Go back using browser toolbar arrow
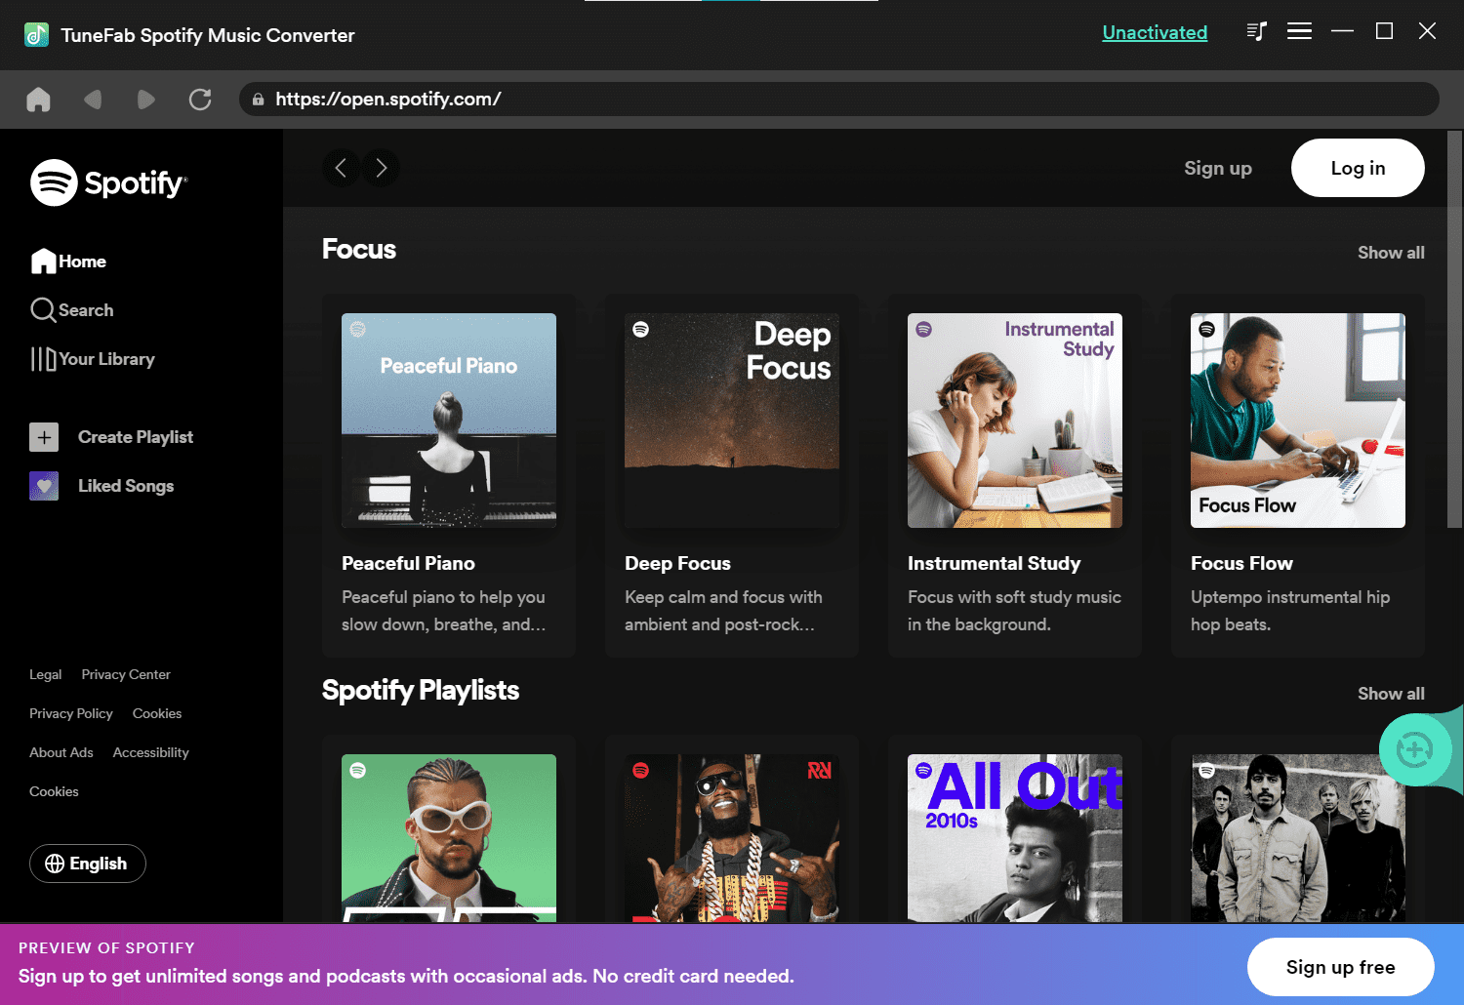This screenshot has height=1005, width=1464. (x=93, y=100)
